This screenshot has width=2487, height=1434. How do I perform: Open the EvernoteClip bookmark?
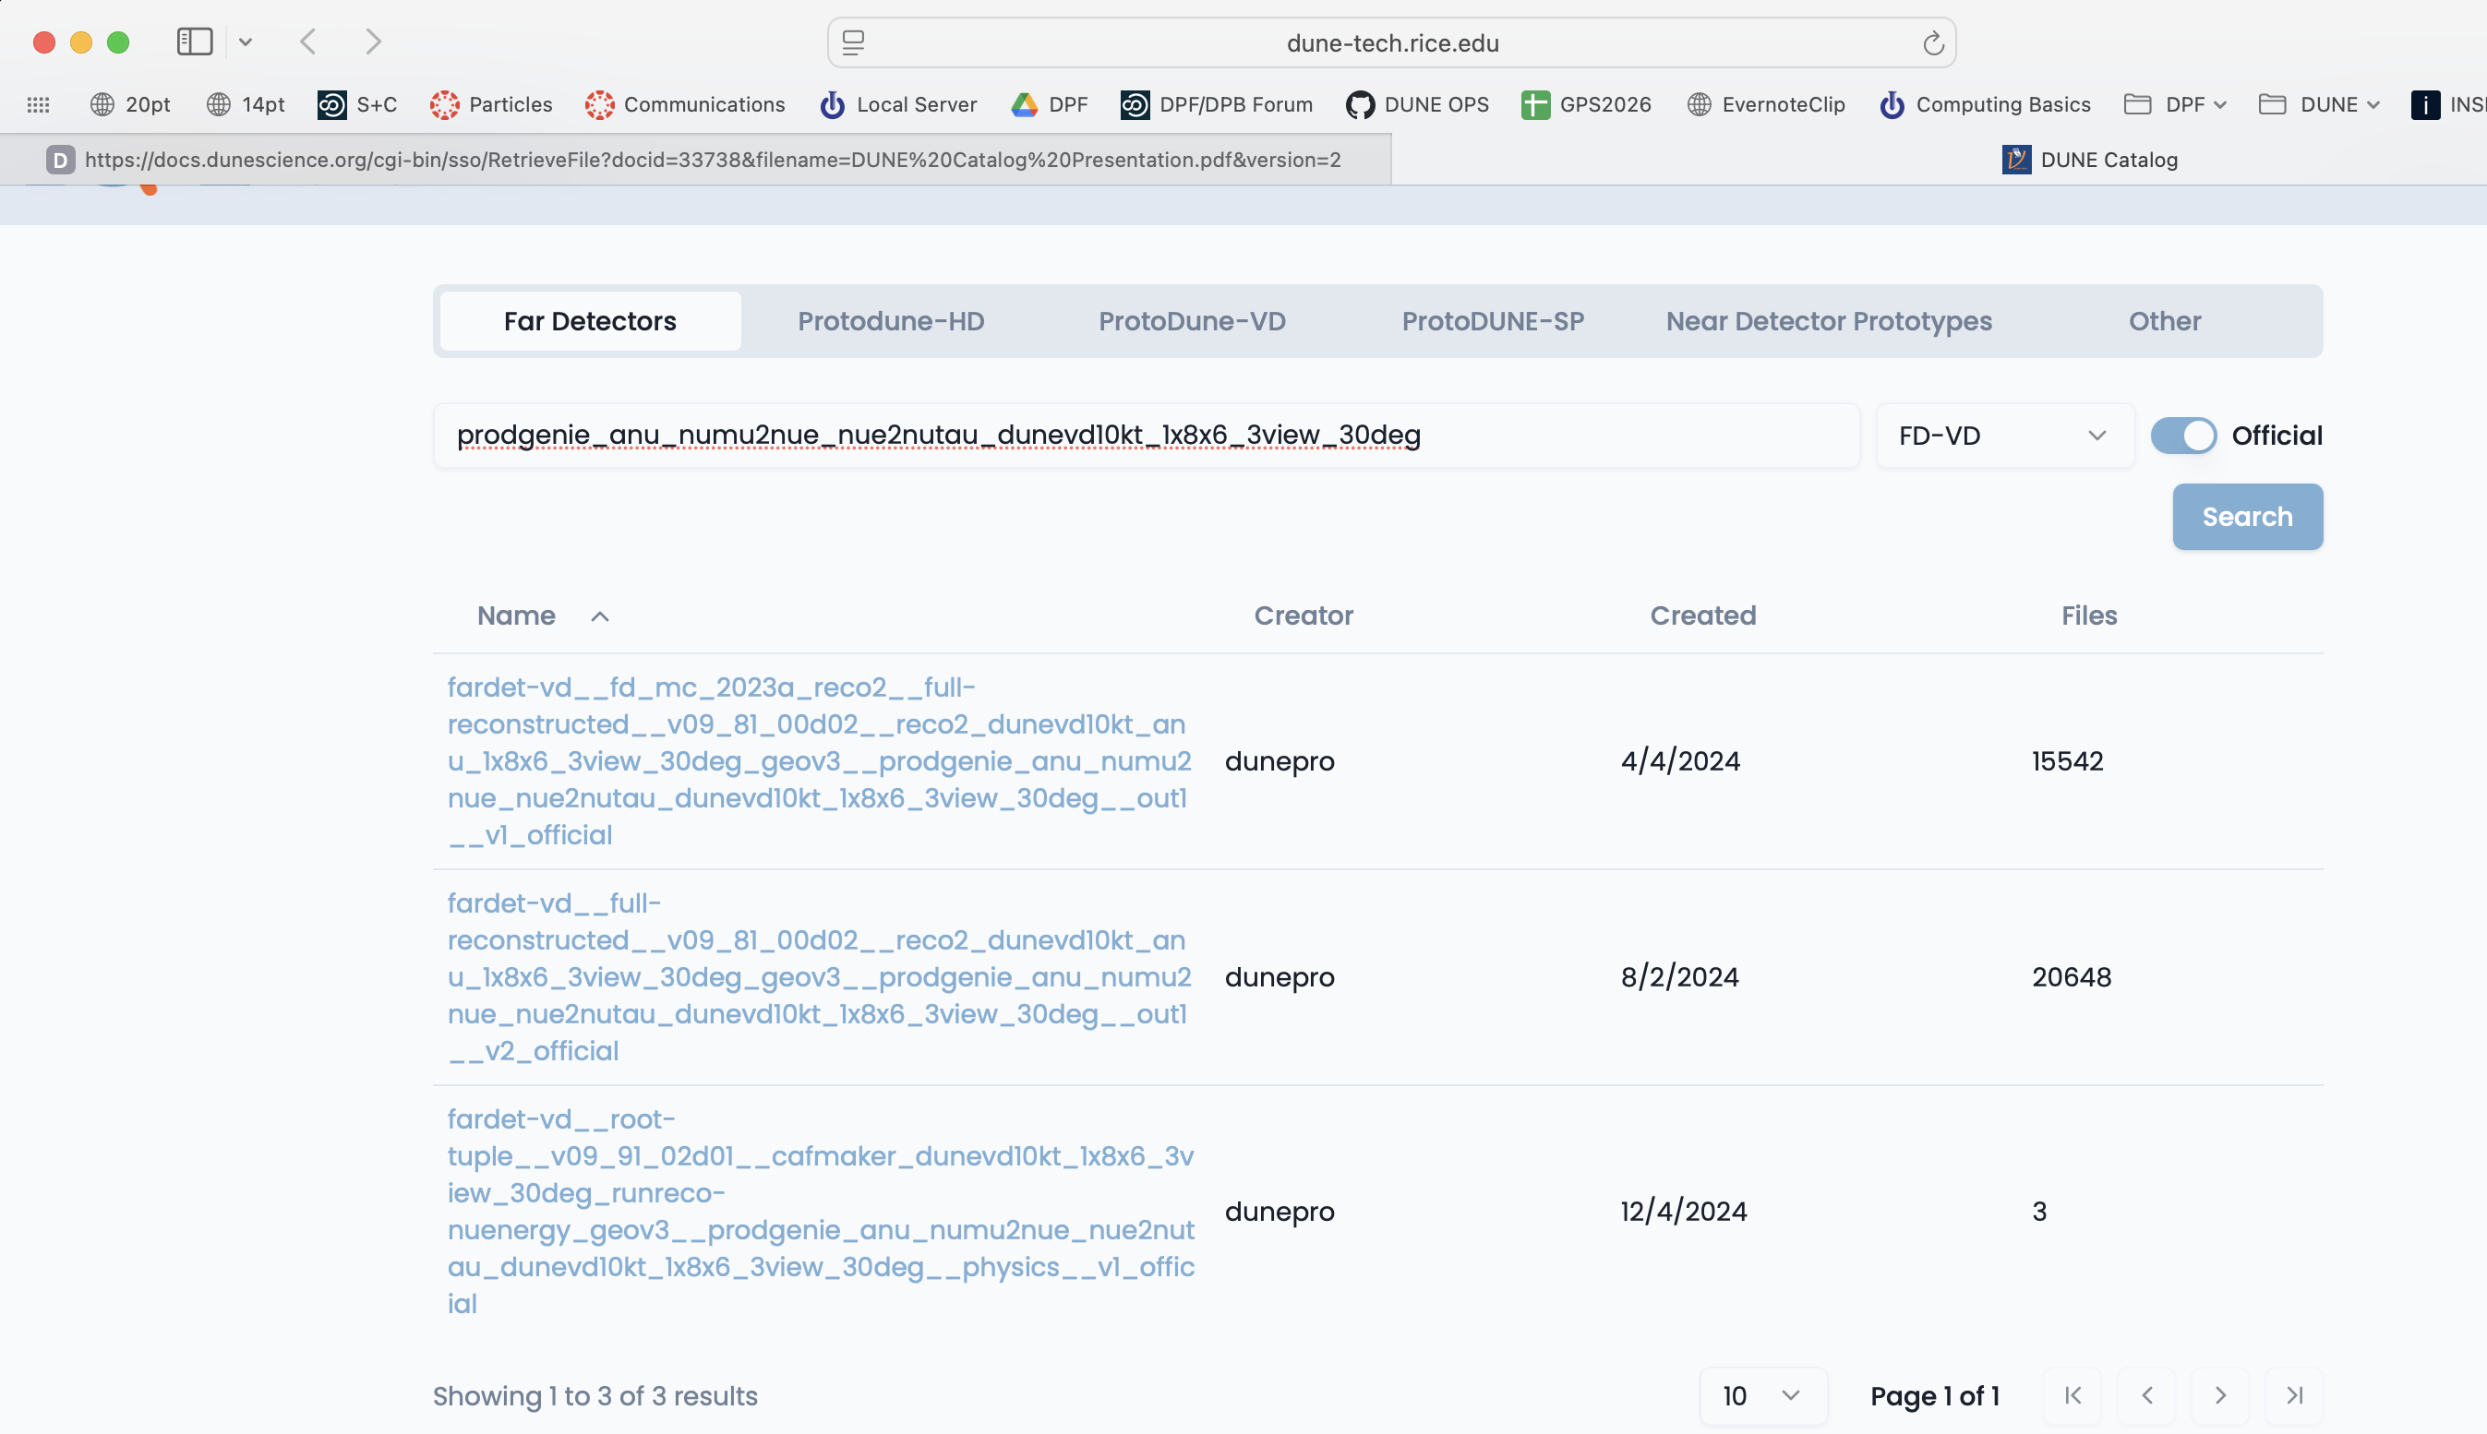click(x=1765, y=103)
